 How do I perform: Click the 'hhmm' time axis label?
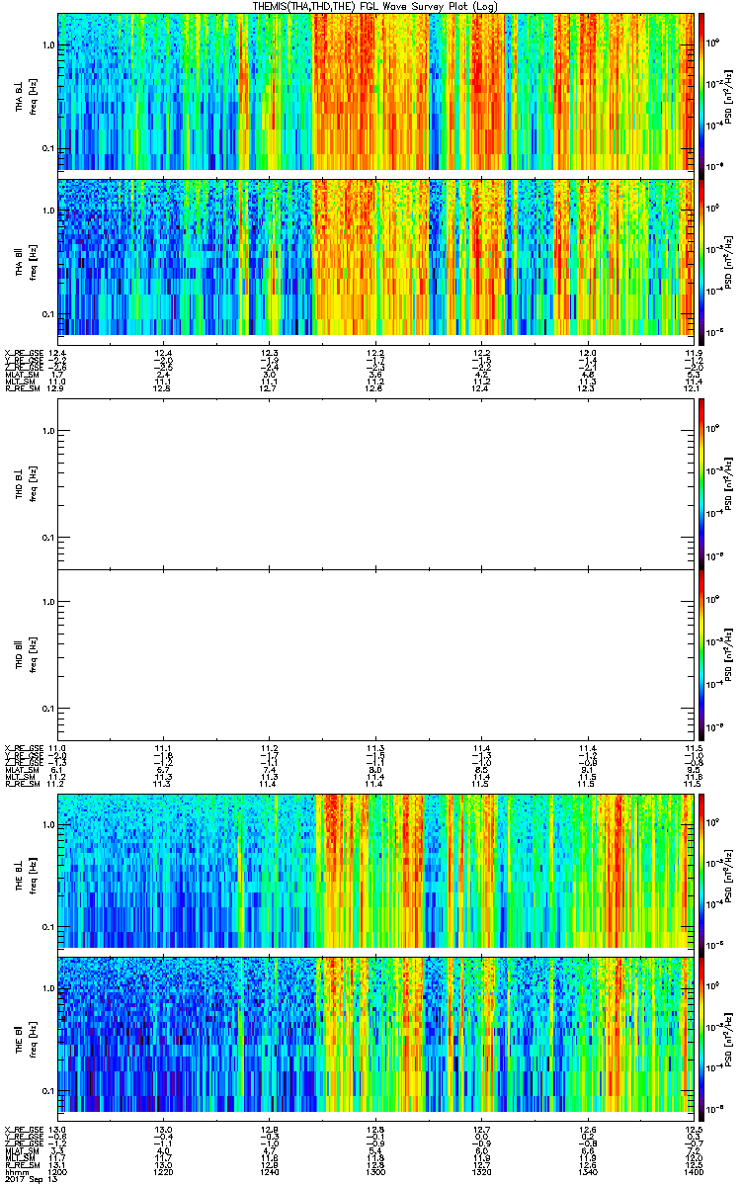16,1172
